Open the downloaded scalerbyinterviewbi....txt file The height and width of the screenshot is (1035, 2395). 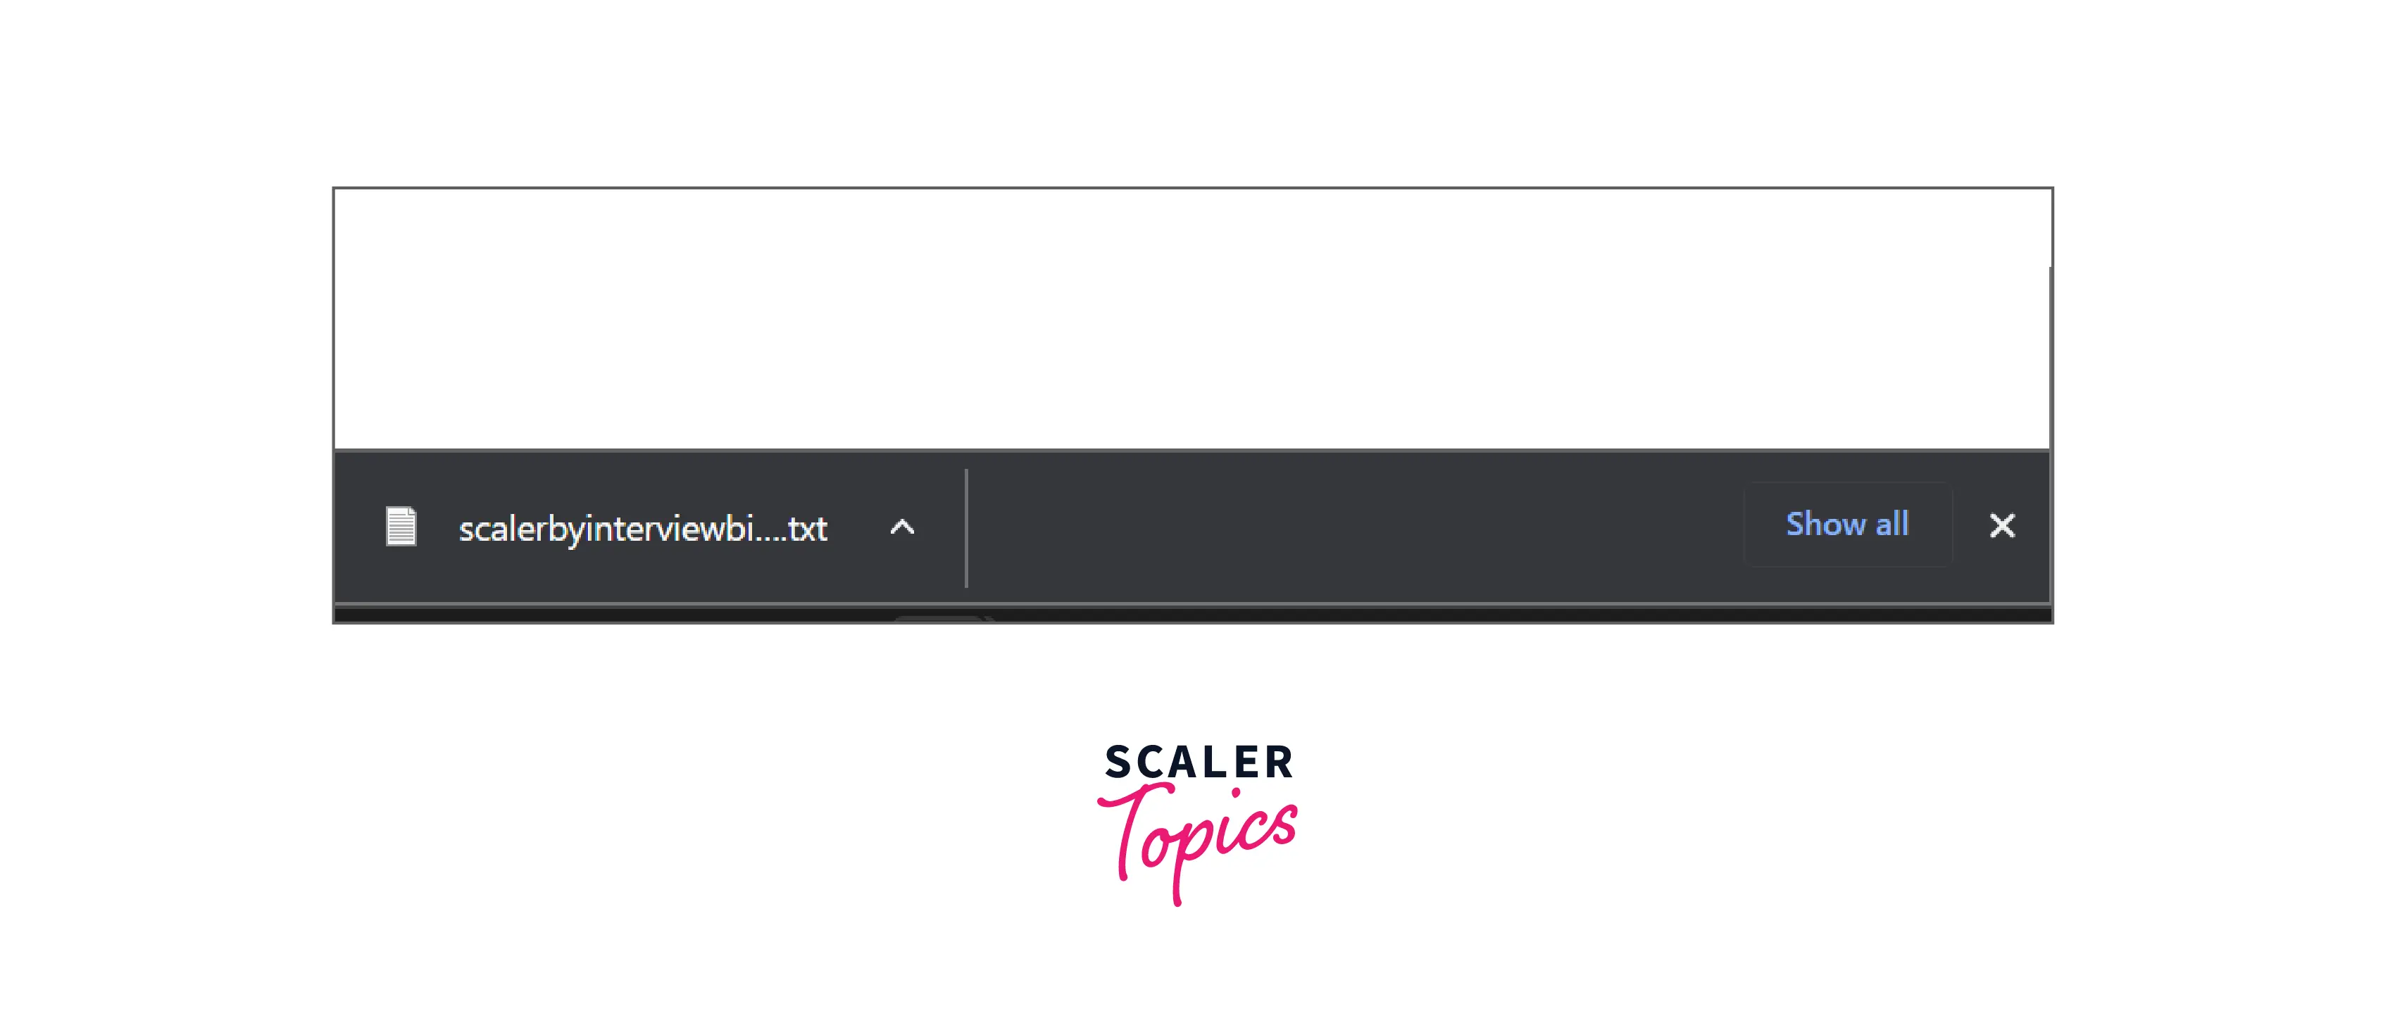tap(642, 528)
